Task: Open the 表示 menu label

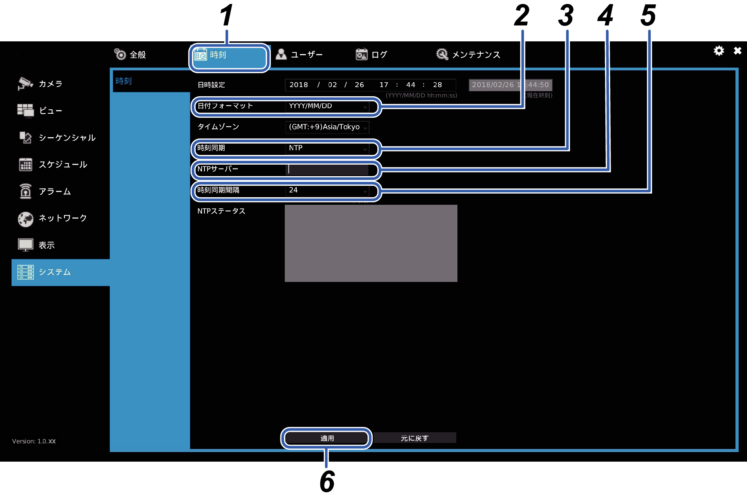Action: [47, 245]
